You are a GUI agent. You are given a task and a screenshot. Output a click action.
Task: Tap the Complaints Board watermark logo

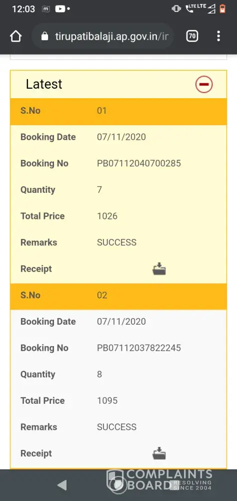(159, 480)
